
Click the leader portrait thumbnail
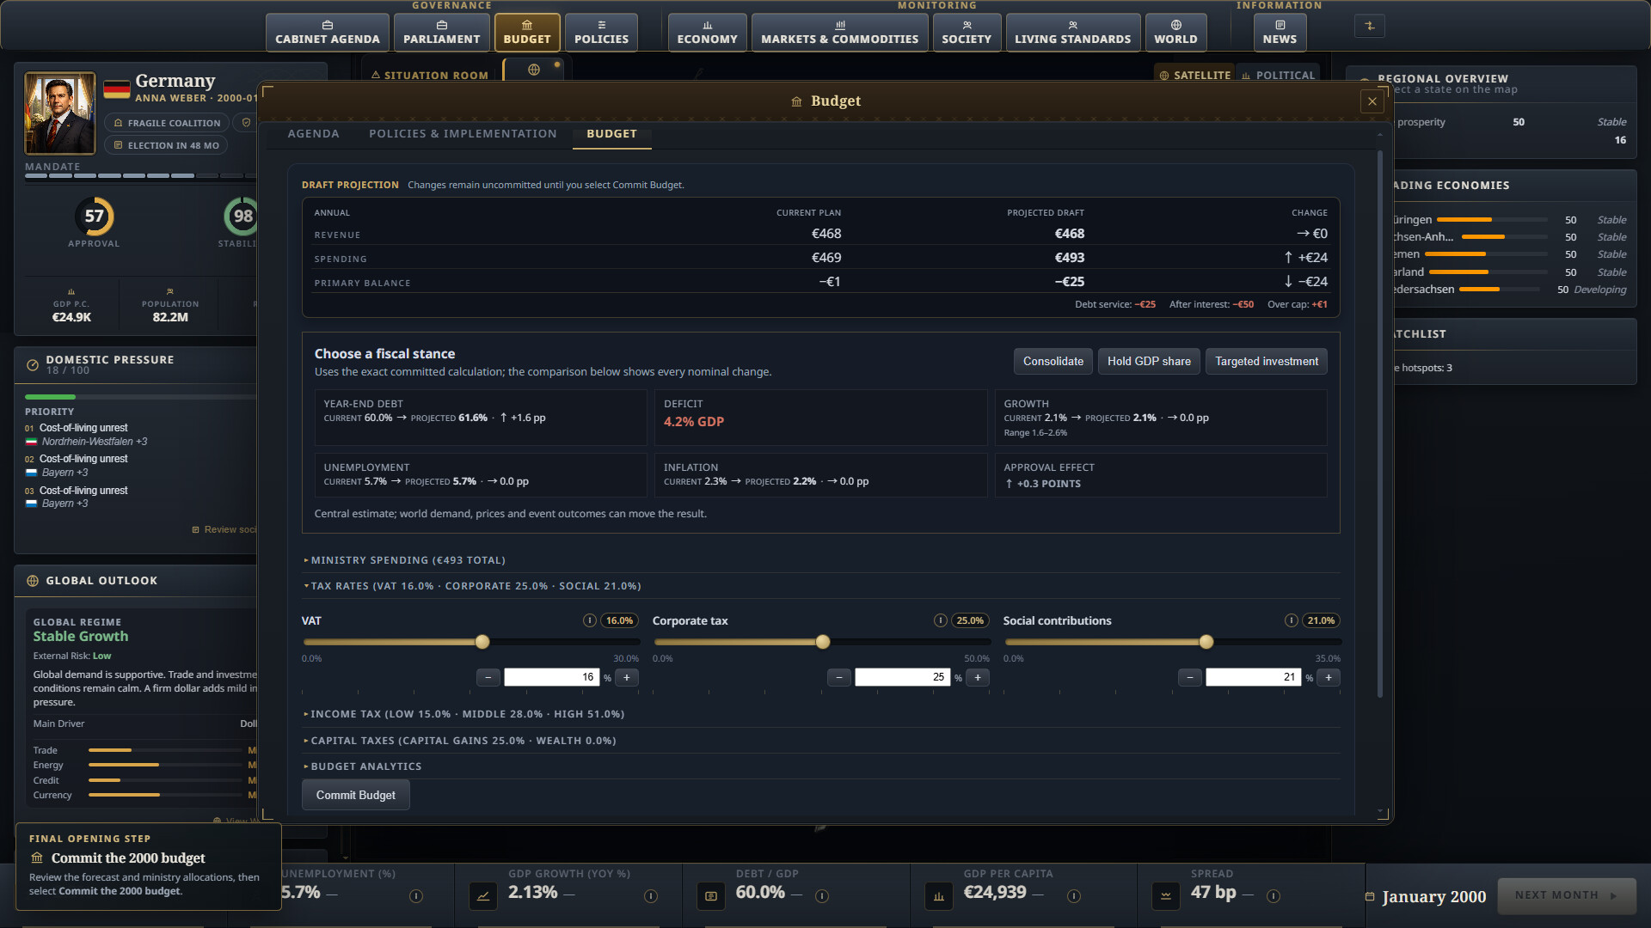pos(60,113)
